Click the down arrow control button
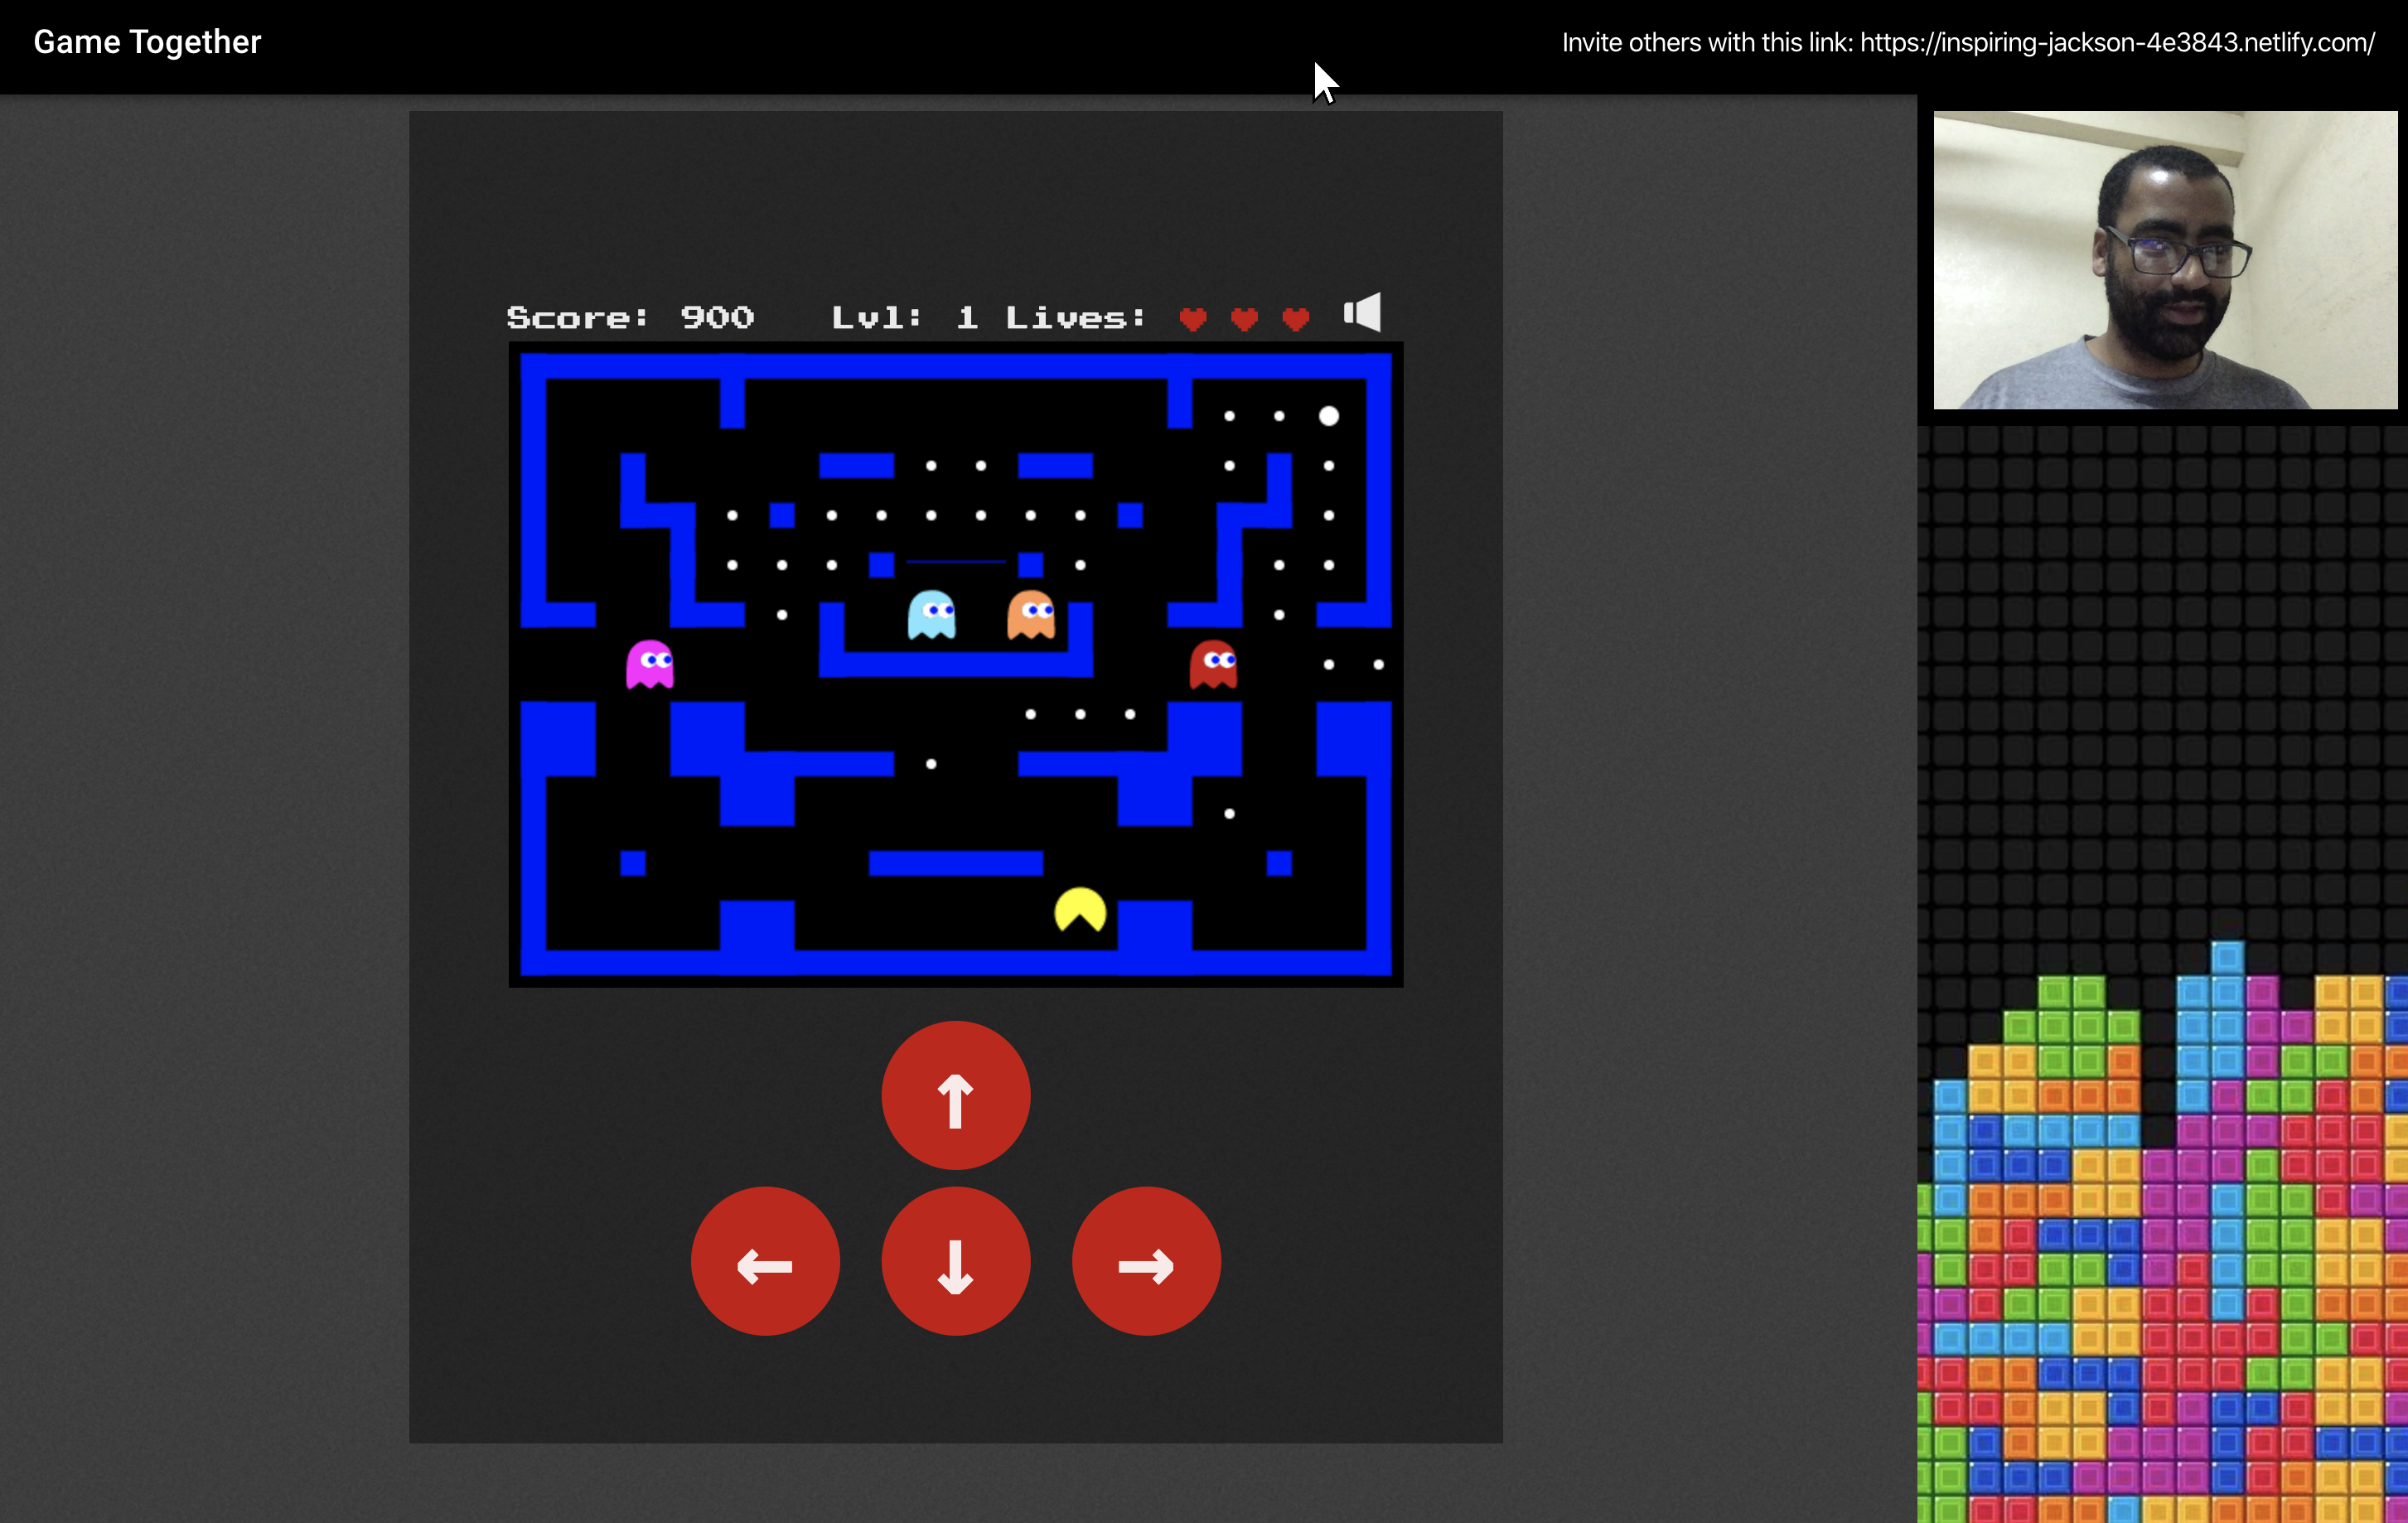2408x1523 pixels. pyautogui.click(x=955, y=1261)
